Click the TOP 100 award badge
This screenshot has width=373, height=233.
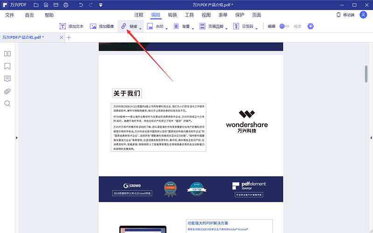click(x=197, y=189)
